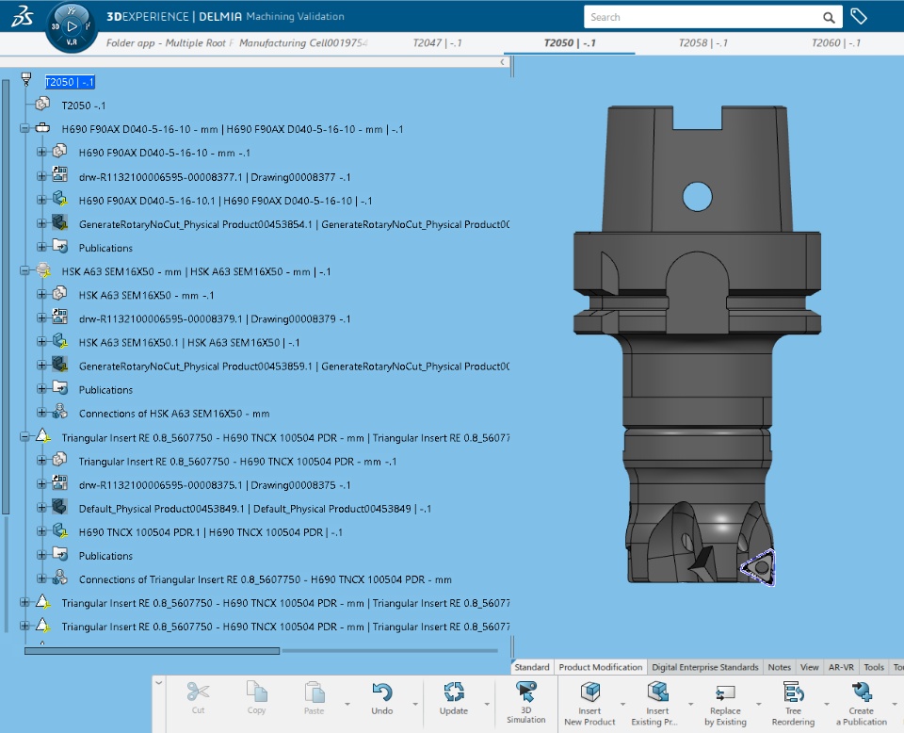This screenshot has width=904, height=733.
Task: Expand Connections of Triangular Insert node
Action: (x=41, y=578)
